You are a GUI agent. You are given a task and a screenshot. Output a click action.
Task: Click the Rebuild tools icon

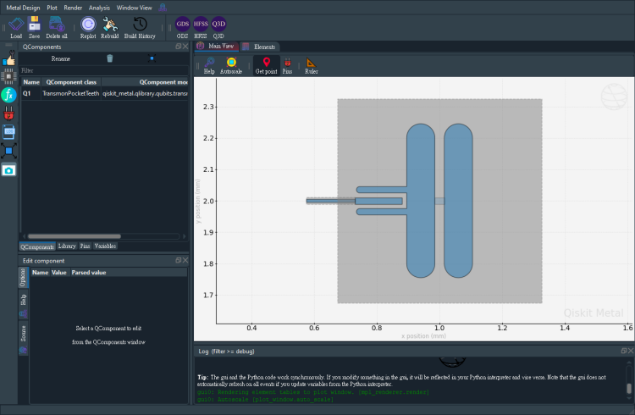coord(110,28)
